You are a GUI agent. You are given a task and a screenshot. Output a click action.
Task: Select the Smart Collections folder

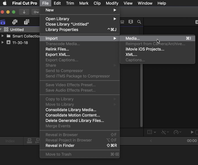(26, 36)
